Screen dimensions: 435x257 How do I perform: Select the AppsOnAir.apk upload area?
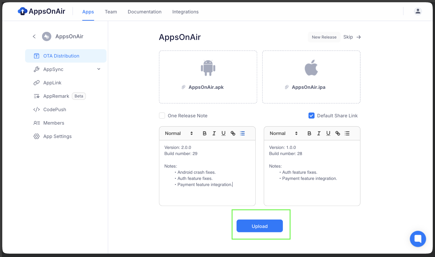(x=208, y=77)
